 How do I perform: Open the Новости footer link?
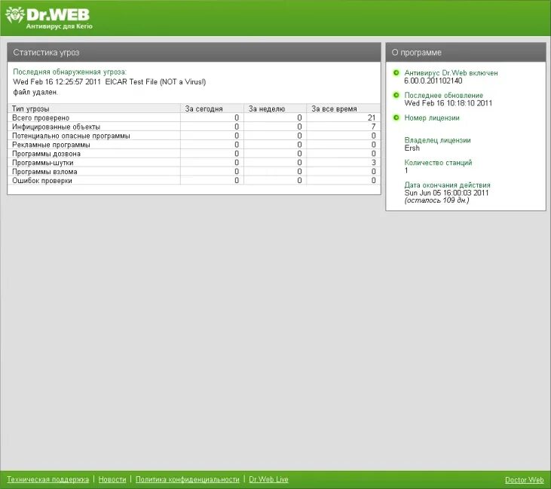112,479
